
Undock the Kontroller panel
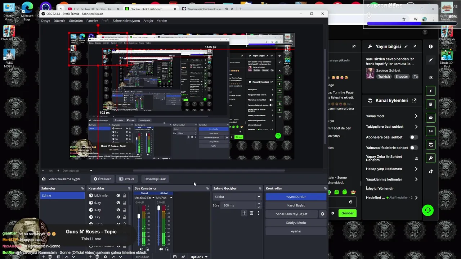pyautogui.click(x=325, y=188)
